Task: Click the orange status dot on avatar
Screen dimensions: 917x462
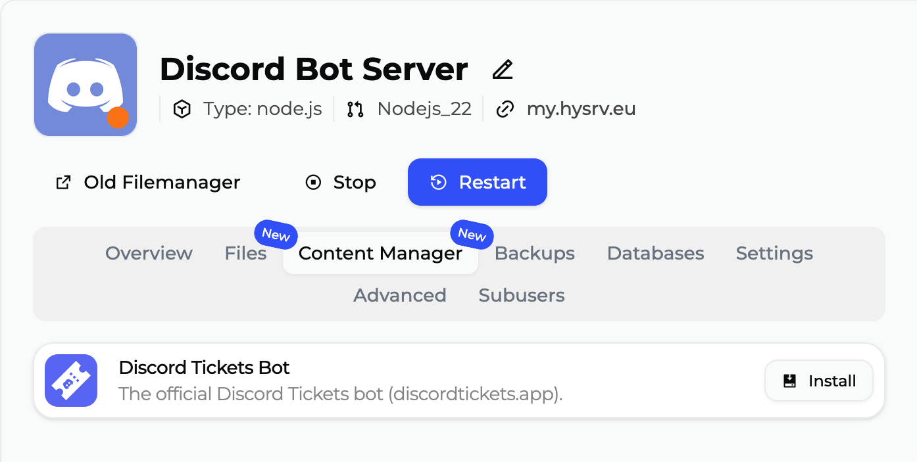Action: point(118,118)
